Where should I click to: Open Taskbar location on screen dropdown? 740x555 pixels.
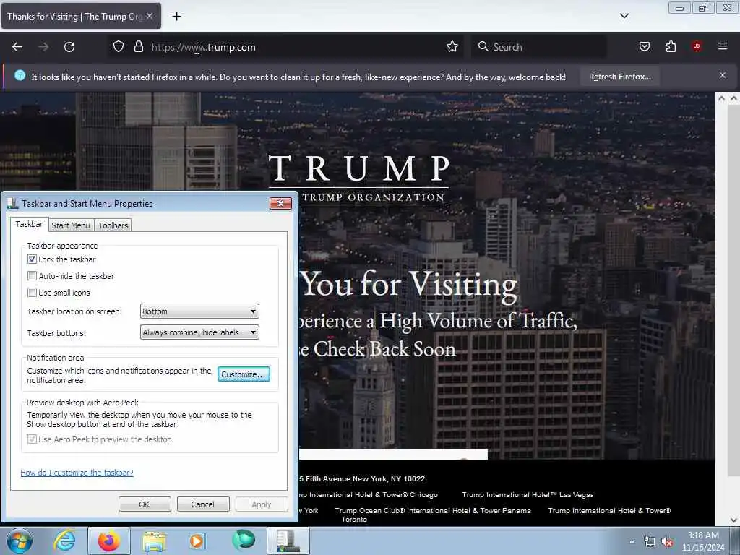(x=199, y=311)
